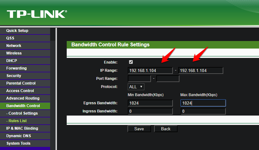Focus Egress Max Bandwidth field
The image size is (259, 150).
pos(203,103)
